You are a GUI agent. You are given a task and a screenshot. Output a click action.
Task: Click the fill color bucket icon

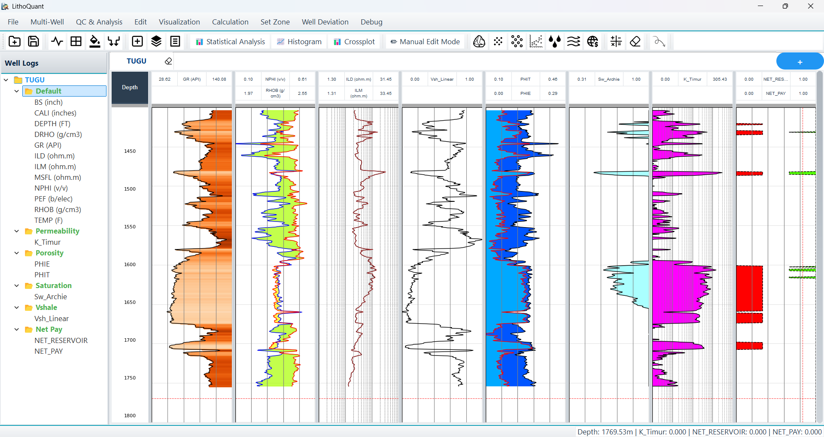(x=94, y=41)
